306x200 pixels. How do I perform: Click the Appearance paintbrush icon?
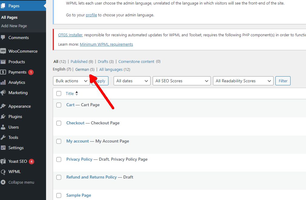(x=3, y=106)
